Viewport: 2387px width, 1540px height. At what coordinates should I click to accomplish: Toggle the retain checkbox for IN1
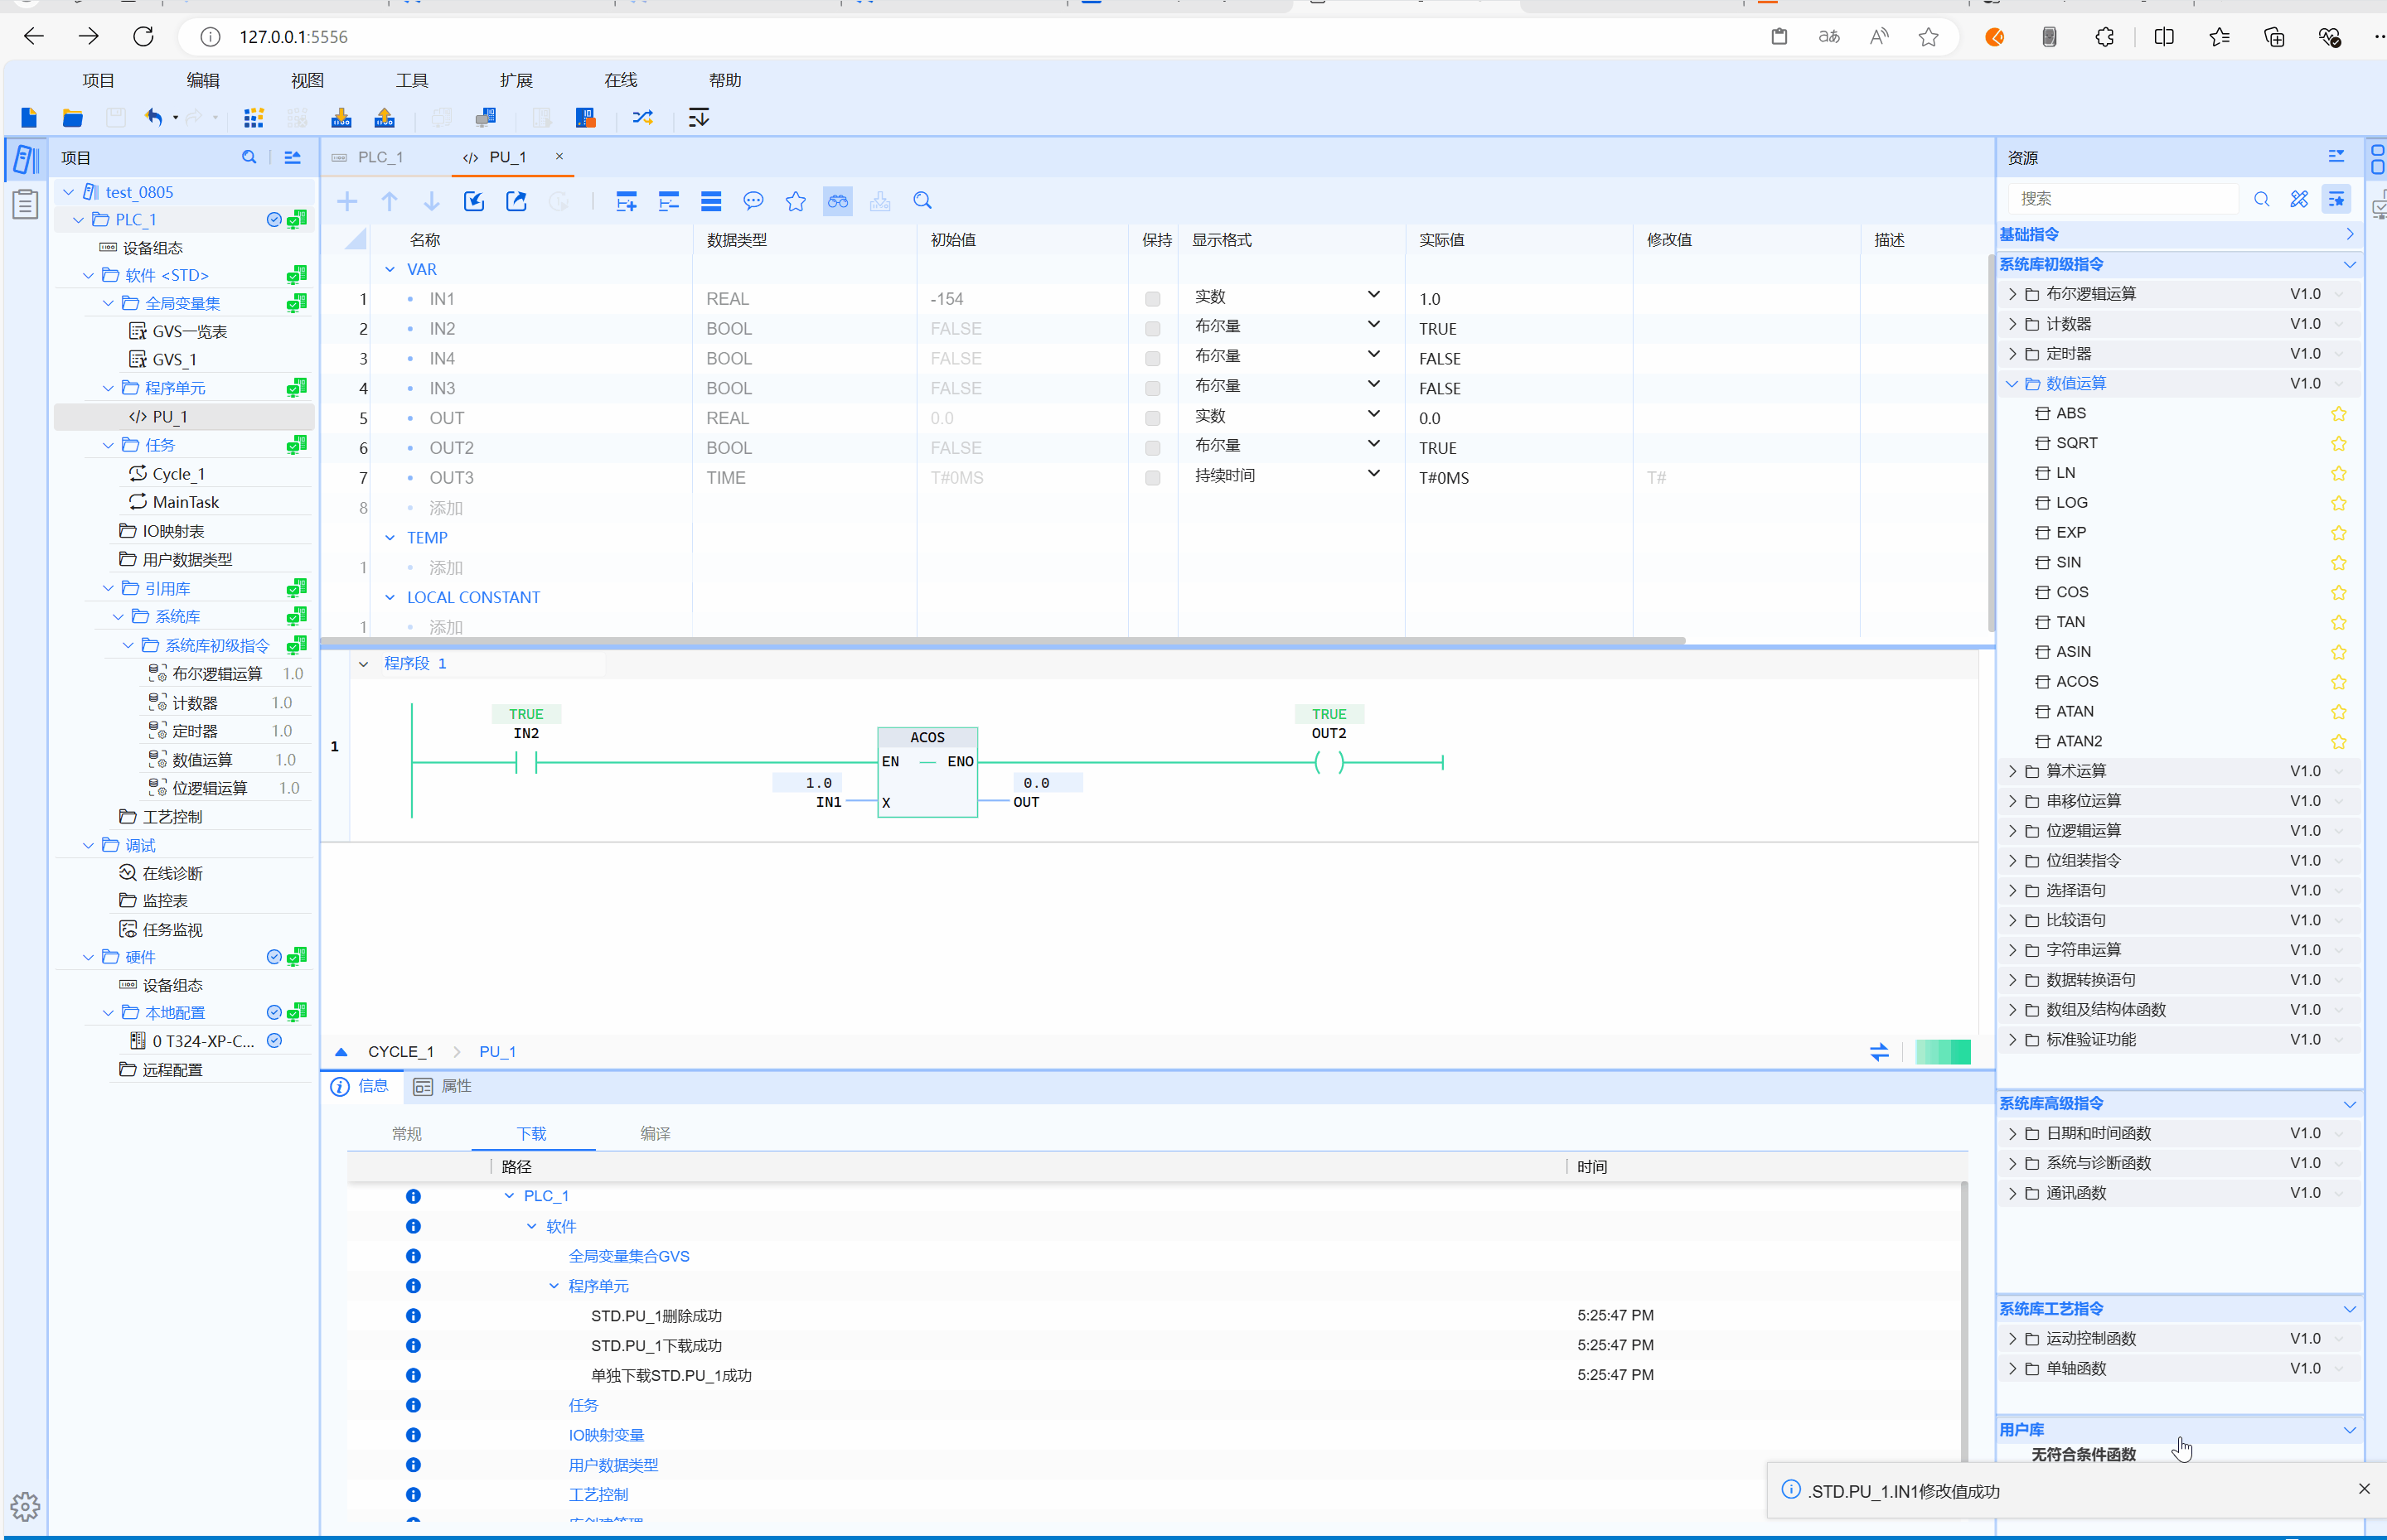pyautogui.click(x=1153, y=299)
